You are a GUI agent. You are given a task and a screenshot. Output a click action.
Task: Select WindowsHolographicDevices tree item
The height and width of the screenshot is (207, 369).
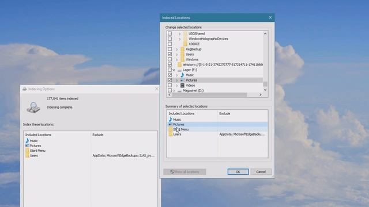coord(208,39)
